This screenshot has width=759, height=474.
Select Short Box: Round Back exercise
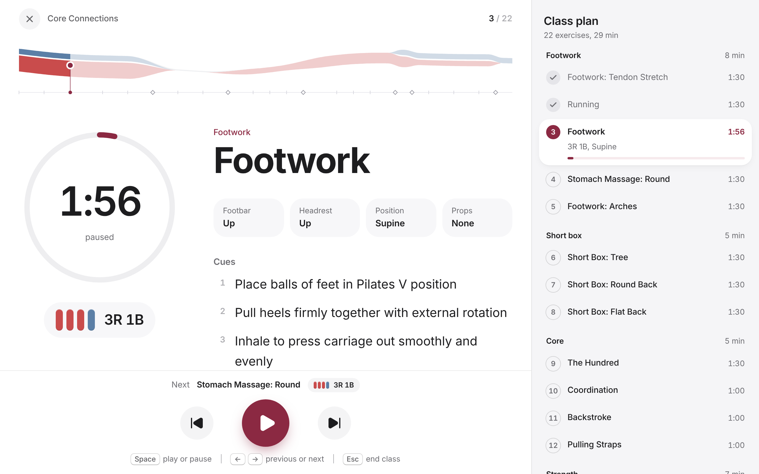point(645,285)
